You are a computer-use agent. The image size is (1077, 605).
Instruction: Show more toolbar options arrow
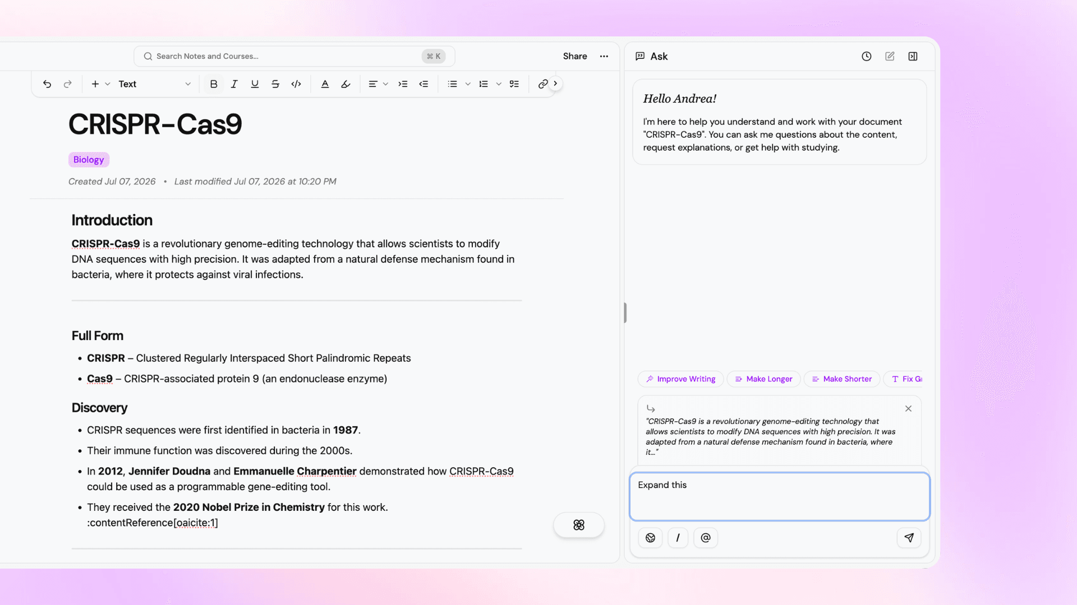tap(555, 83)
